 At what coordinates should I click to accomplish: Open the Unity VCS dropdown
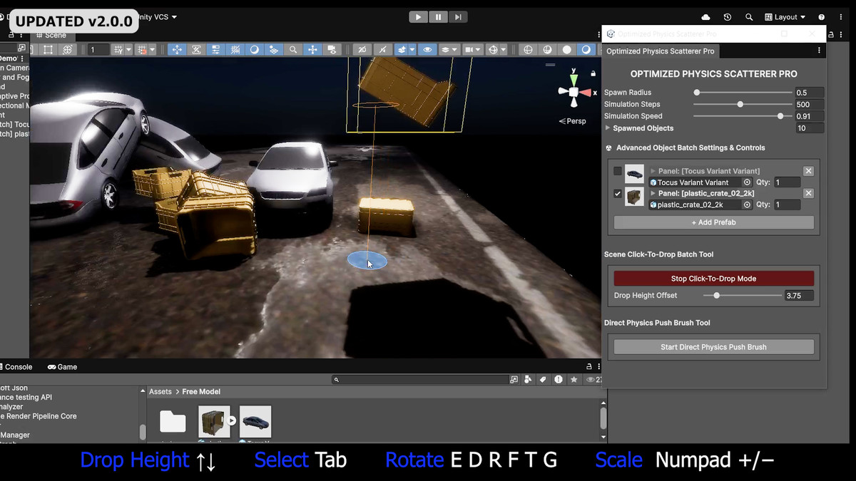(x=158, y=16)
